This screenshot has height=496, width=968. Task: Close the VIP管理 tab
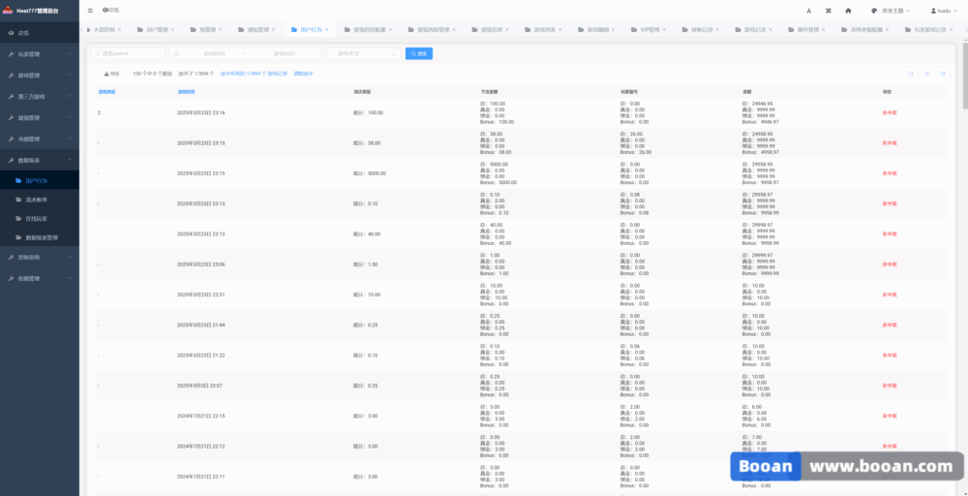[x=663, y=30]
